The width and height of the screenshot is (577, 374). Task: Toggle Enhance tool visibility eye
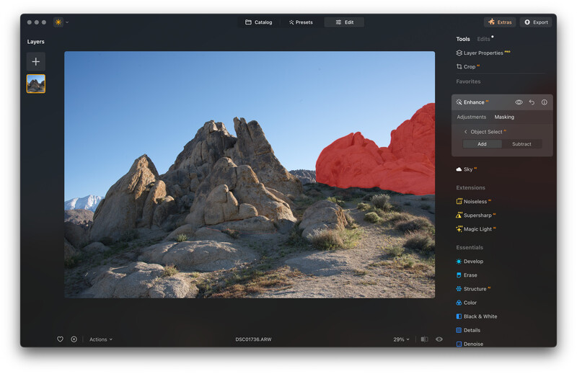tap(519, 102)
